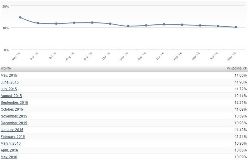
Task: Click the Jan '16 data point marker
Action: (x=164, y=24)
